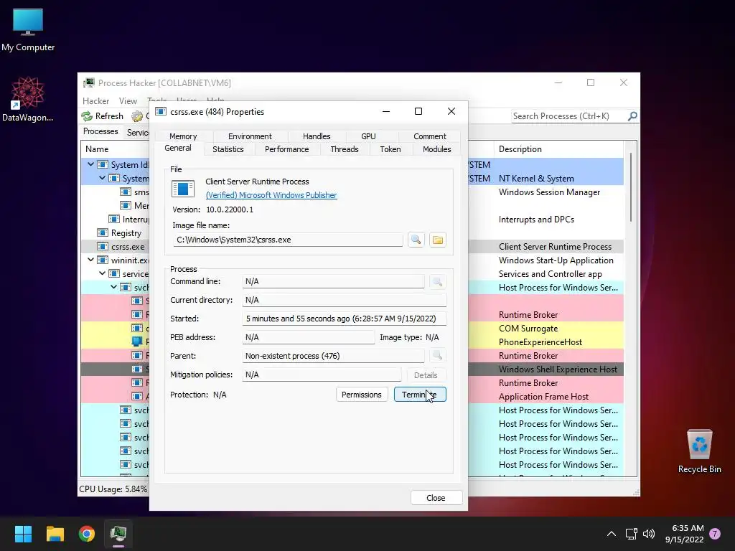Click the Client Server Runtime Process file icon
Screen dimensions: 735x551
pos(183,189)
